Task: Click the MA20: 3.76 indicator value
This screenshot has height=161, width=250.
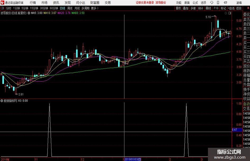Action: (x=64, y=13)
